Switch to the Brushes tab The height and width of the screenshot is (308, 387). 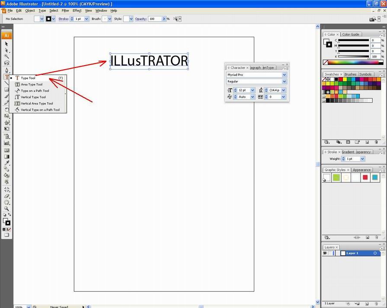coord(351,74)
